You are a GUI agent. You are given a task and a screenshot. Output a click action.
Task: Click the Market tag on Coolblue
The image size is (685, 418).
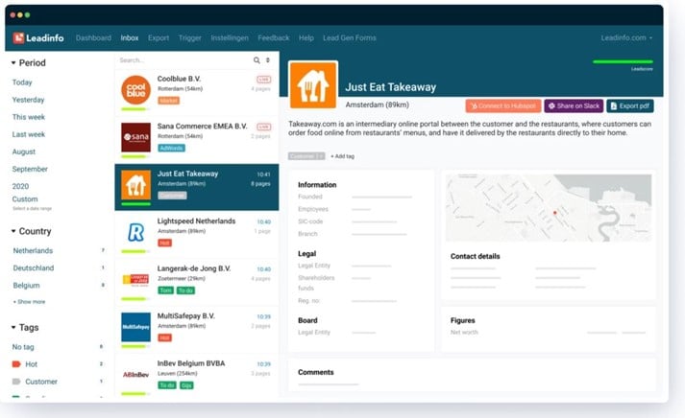pos(169,101)
